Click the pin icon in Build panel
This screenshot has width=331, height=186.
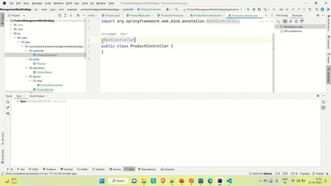8,108
